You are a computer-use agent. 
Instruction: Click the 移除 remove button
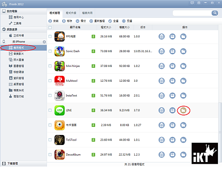[x=67, y=21]
